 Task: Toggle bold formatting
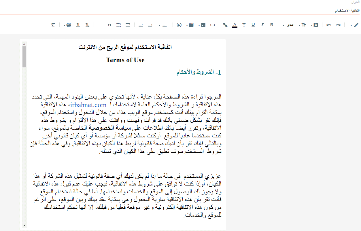click(271, 25)
